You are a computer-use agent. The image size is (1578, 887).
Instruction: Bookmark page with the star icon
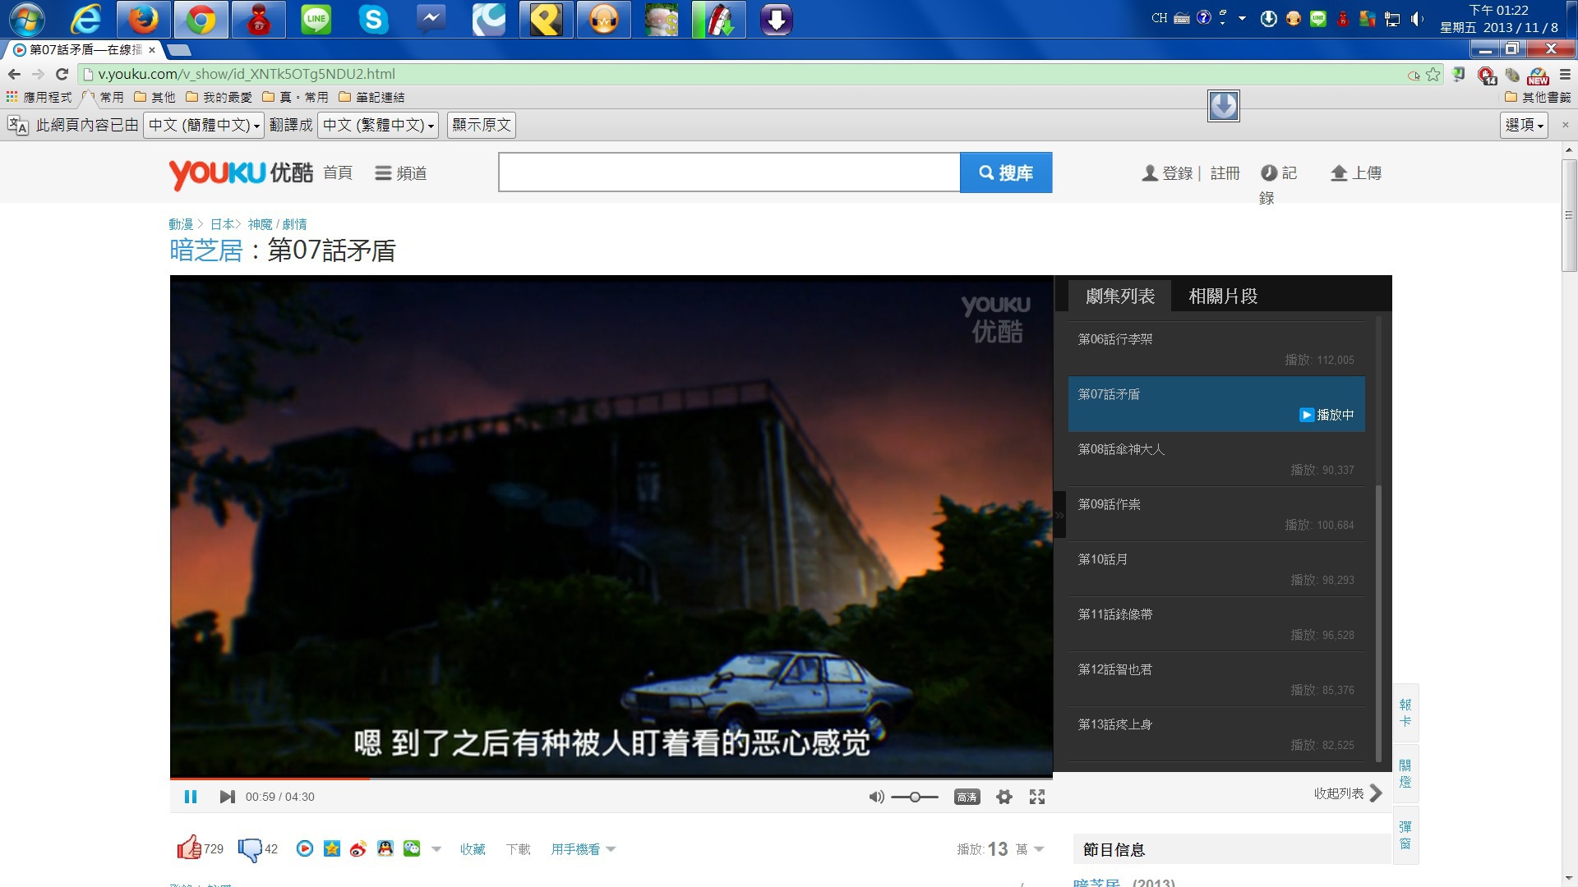1433,74
